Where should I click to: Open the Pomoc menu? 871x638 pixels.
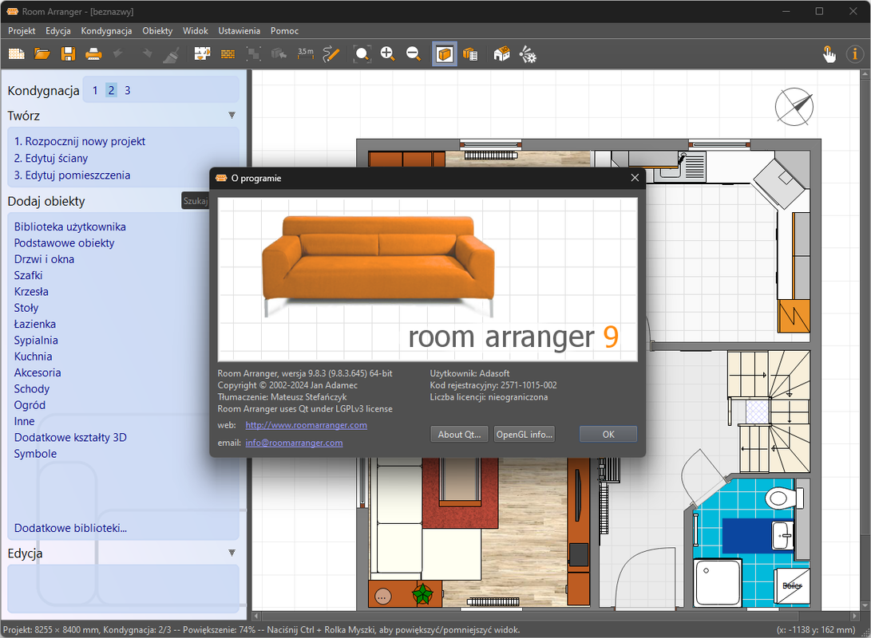click(284, 31)
